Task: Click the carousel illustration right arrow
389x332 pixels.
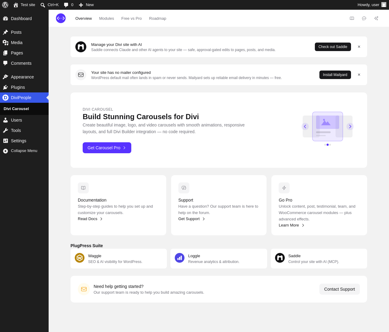Action: pyautogui.click(x=350, y=126)
